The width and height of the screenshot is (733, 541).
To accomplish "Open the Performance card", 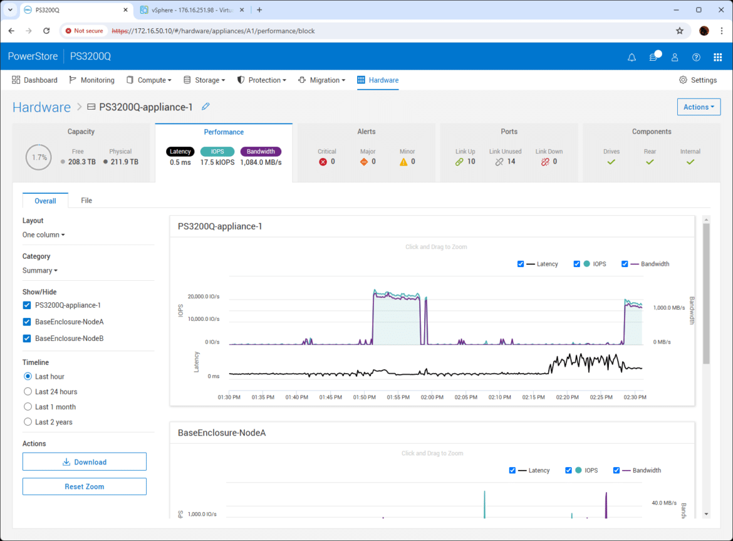I will tap(224, 152).
